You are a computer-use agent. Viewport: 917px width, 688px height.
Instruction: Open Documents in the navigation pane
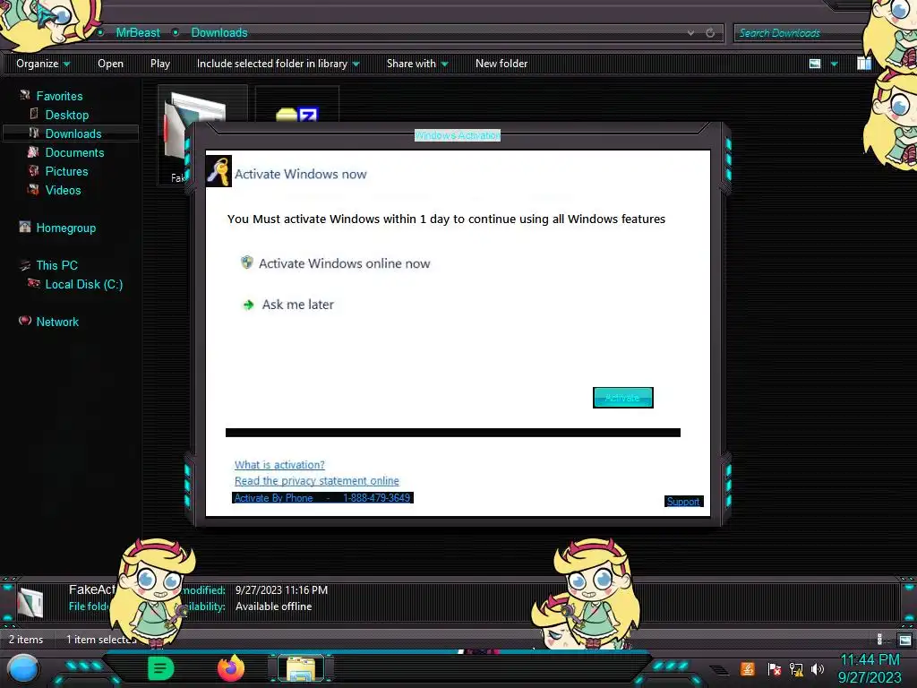pyautogui.click(x=74, y=152)
